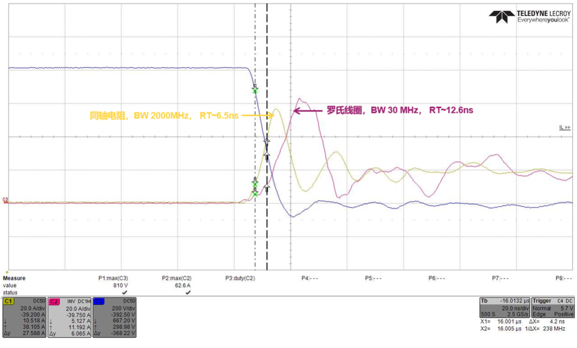Image resolution: width=577 pixels, height=348 pixels.
Task: Select the empty P6 measurement slot
Action: click(437, 278)
